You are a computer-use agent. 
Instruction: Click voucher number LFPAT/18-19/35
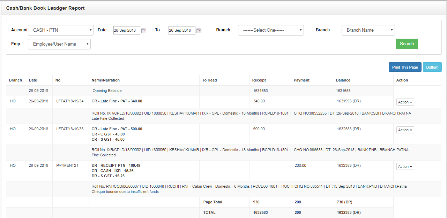click(70, 129)
